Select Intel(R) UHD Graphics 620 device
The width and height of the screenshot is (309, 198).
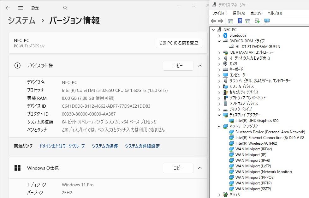click(257, 121)
